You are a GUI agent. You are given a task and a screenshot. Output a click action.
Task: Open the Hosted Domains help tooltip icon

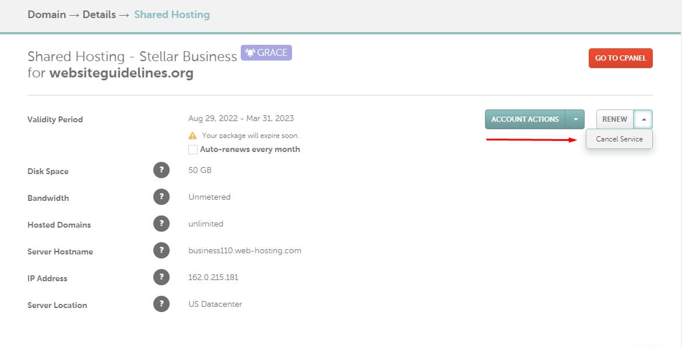[x=161, y=224]
